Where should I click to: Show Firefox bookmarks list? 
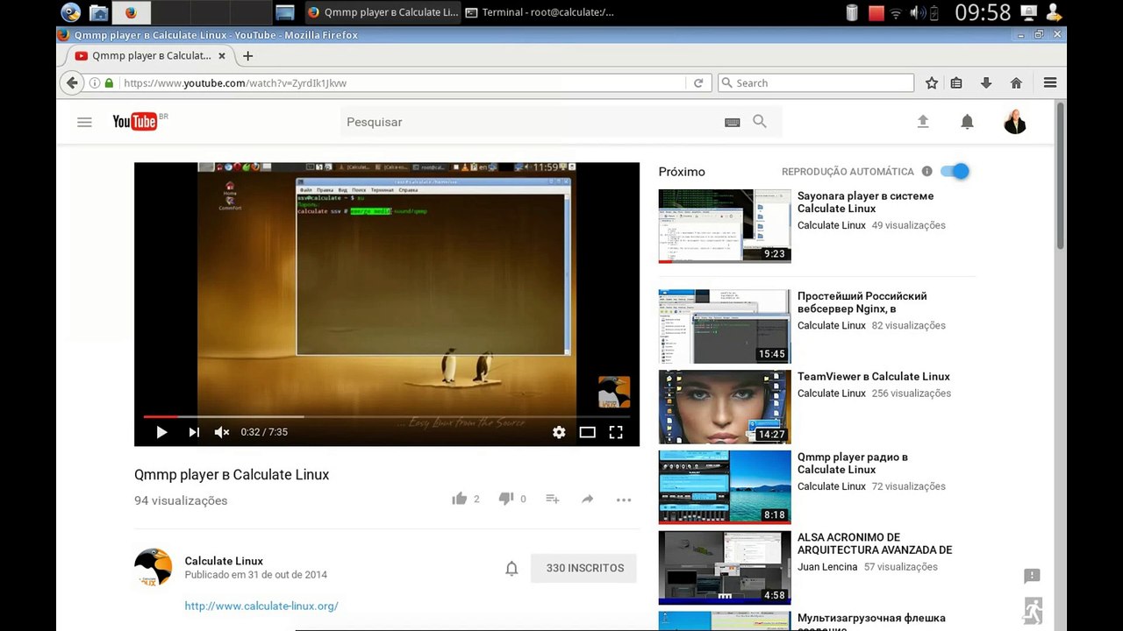956,83
